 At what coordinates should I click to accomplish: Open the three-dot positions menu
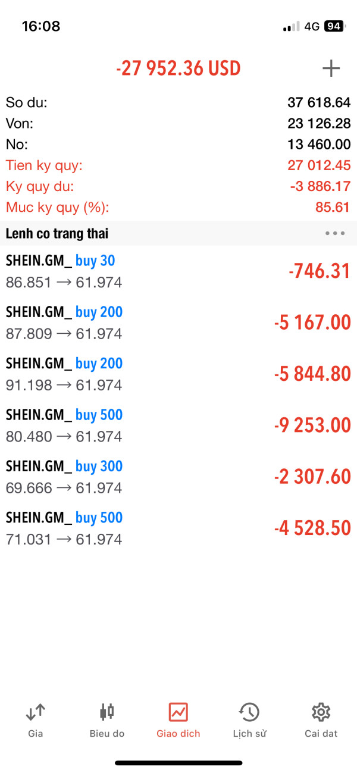click(x=335, y=233)
